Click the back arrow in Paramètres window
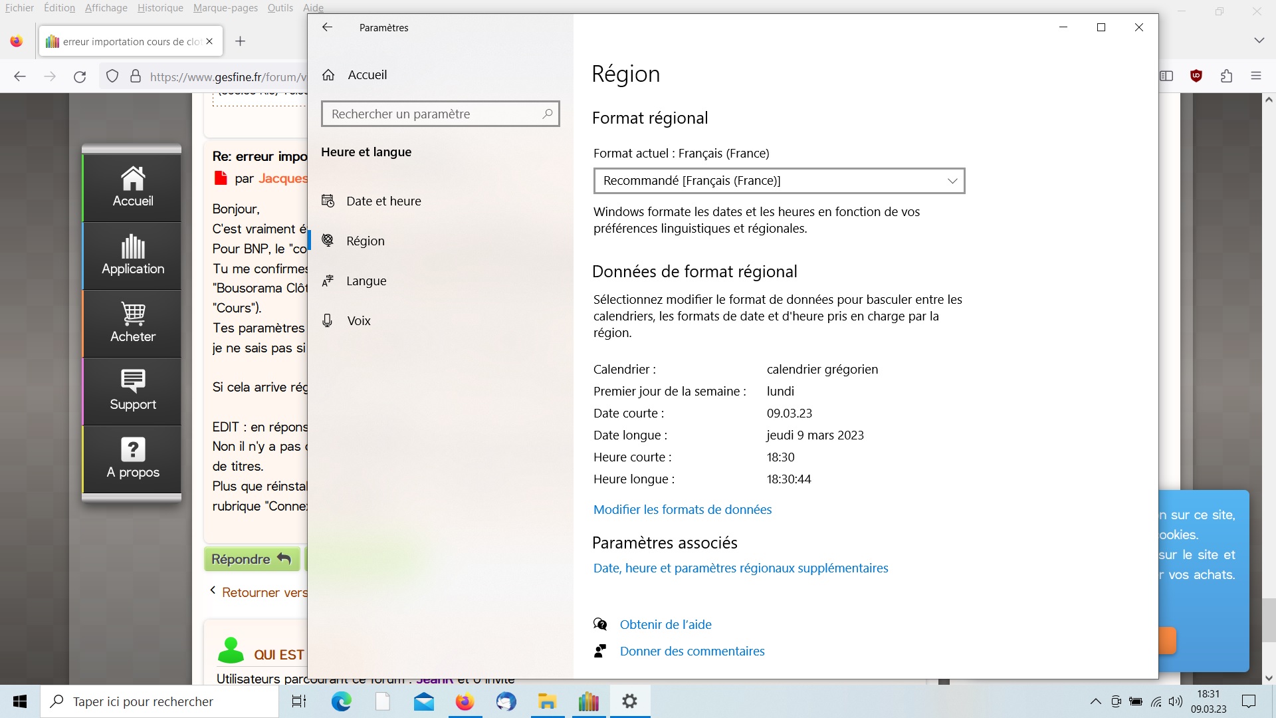Image resolution: width=1276 pixels, height=718 pixels. click(327, 27)
